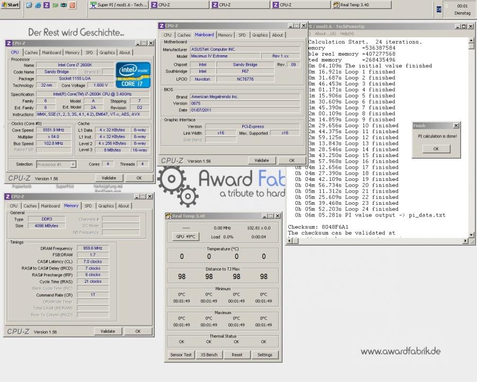477x382 pixels.
Task: Click the DRAM Frequency value 959.6 MHz
Action: 93,248
